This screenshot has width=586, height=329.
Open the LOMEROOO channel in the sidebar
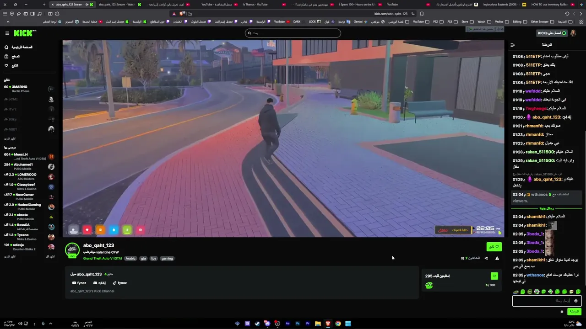pyautogui.click(x=28, y=176)
